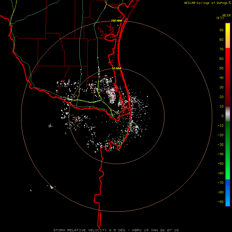Click the -30 value on velocity scale

click(220, 145)
